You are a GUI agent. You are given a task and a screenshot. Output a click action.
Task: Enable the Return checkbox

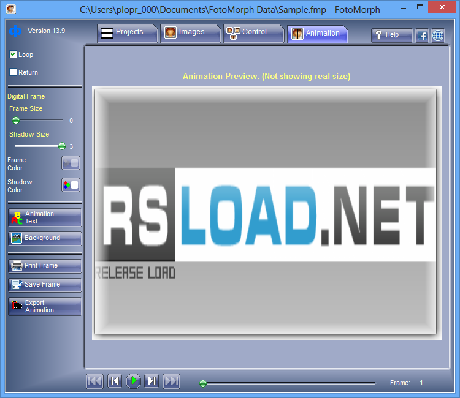pos(13,72)
